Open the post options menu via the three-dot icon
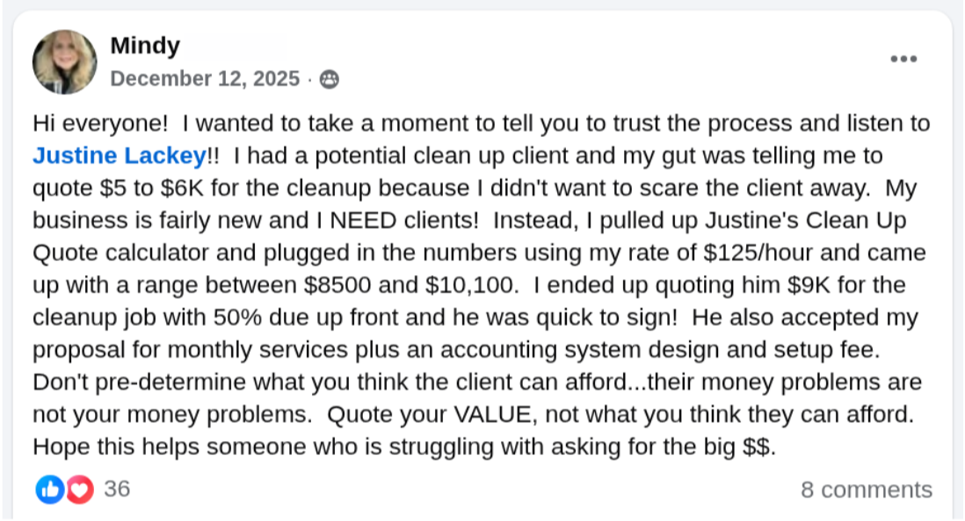 [x=903, y=58]
